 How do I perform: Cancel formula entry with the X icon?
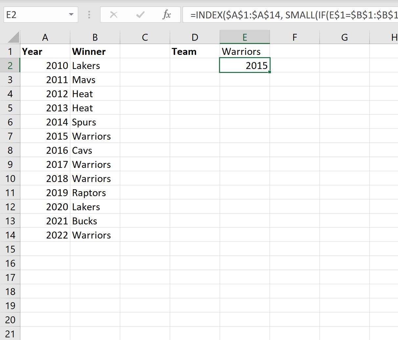point(113,14)
